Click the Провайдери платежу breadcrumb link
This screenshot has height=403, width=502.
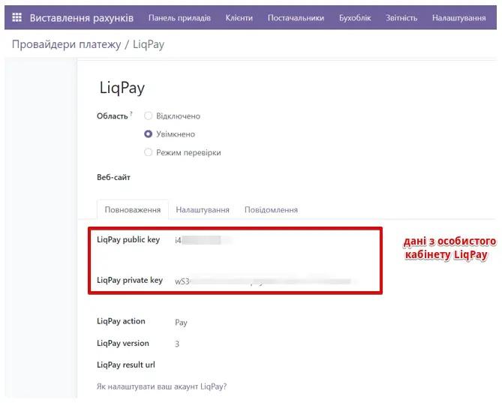click(x=66, y=44)
